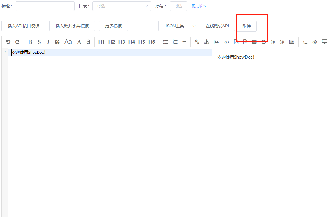Click 插入API接口模板 button
This screenshot has height=217, width=331.
(x=24, y=26)
